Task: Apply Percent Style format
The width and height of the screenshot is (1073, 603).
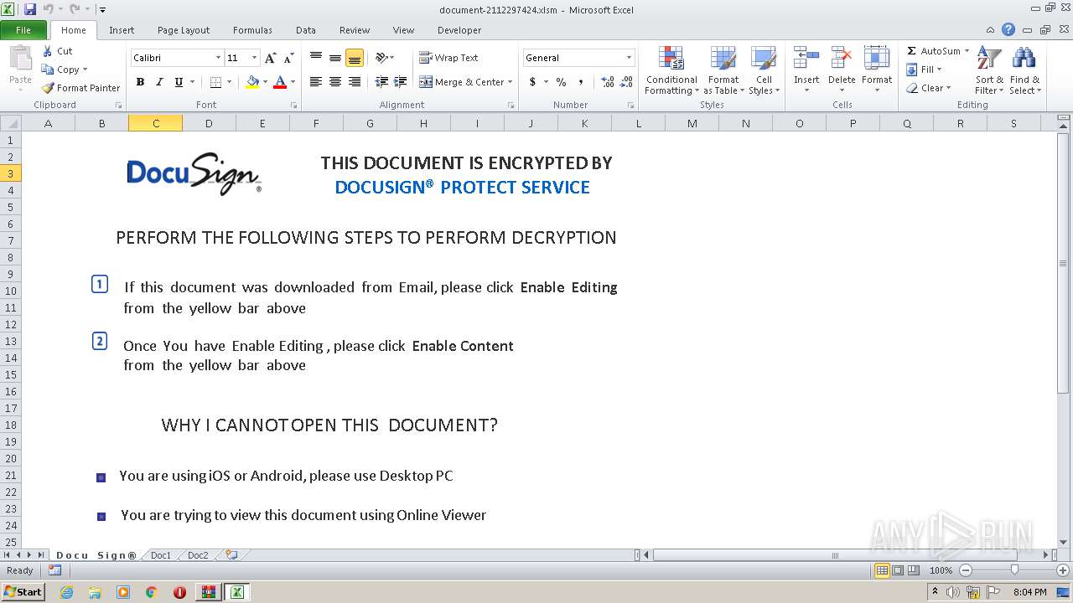Action: 561,82
